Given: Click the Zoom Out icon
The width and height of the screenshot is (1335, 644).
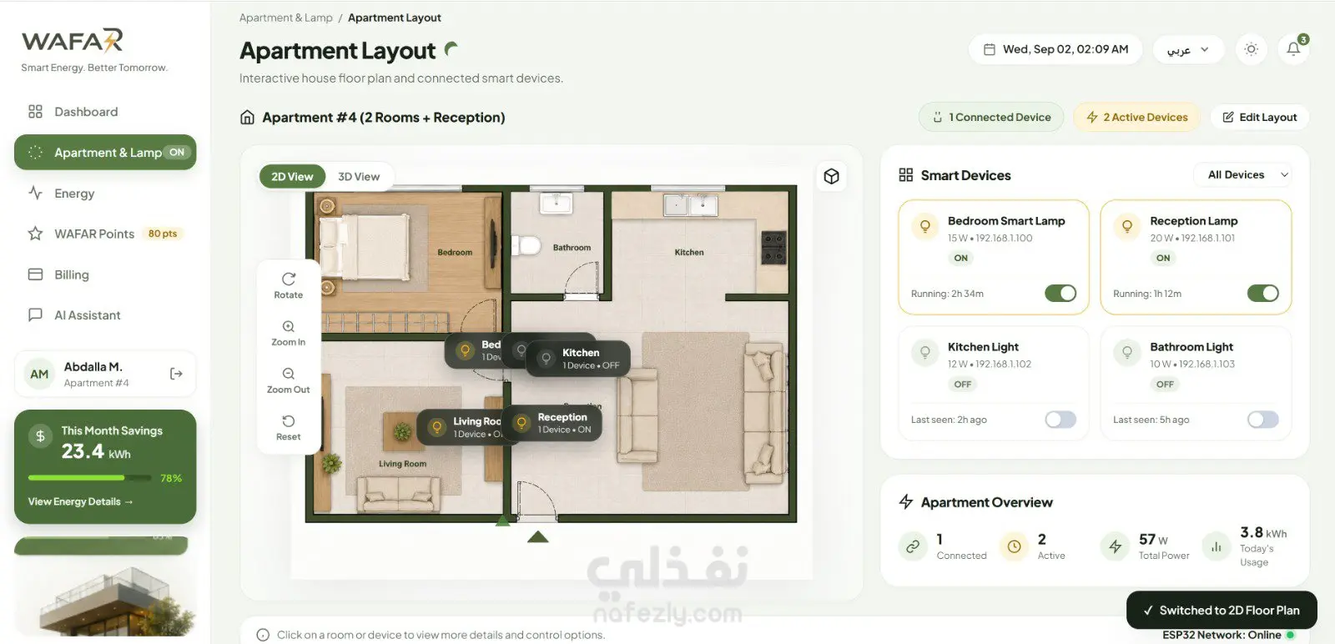Looking at the screenshot, I should tap(289, 374).
